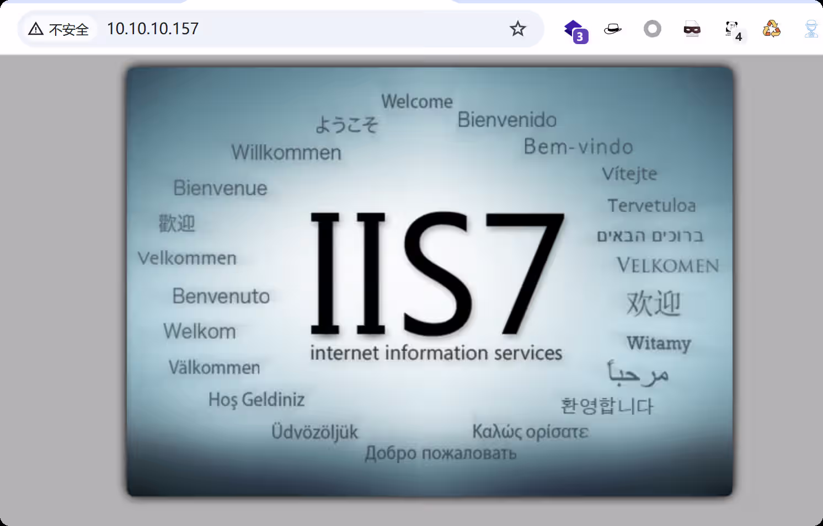Click the badge 4 counter on the panda extension
This screenshot has width=823, height=526.
(739, 37)
